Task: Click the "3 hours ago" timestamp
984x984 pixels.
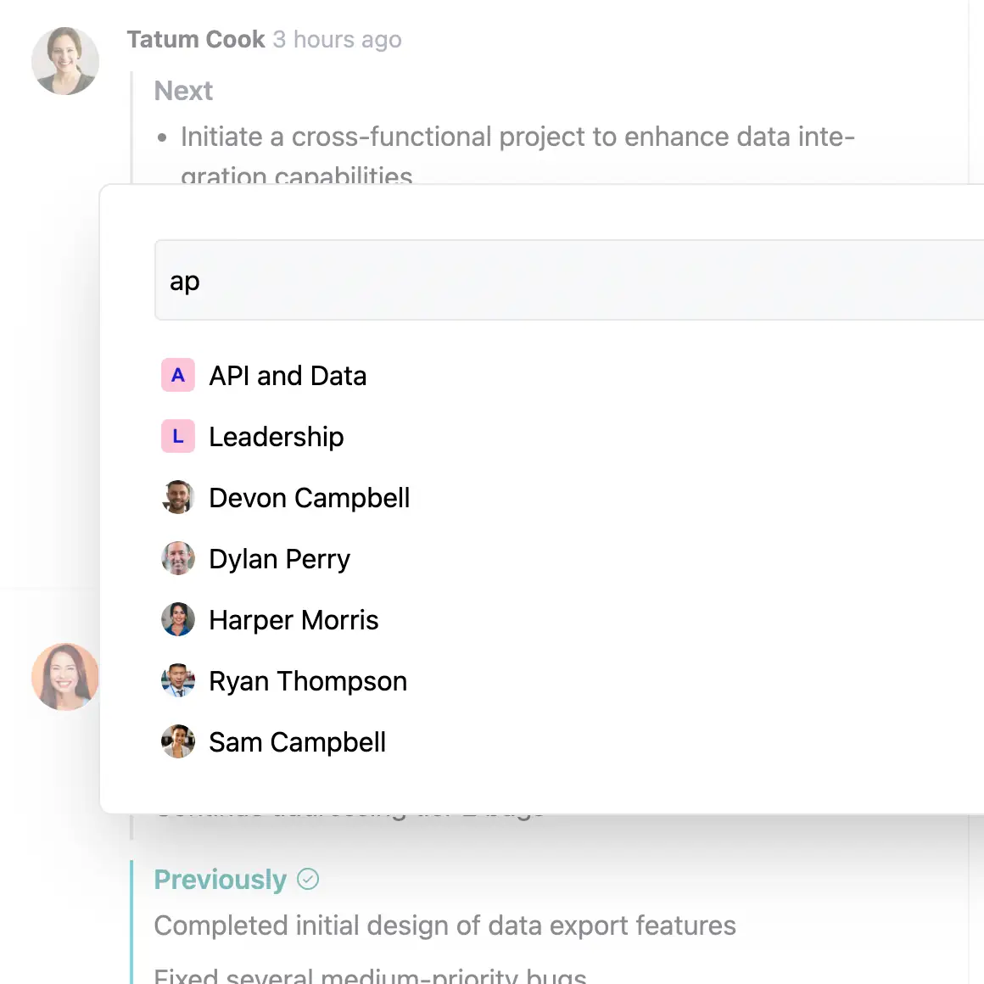Action: click(x=338, y=39)
